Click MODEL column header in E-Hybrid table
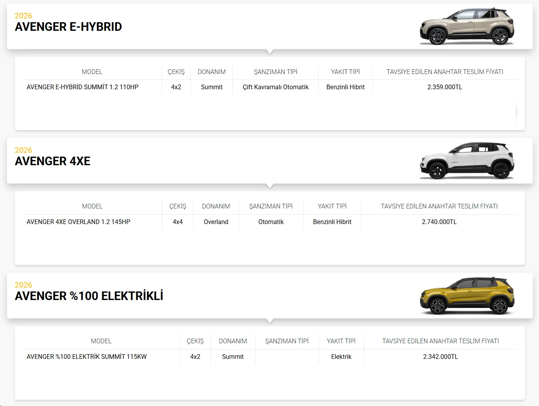This screenshot has height=406, width=539. tap(92, 72)
